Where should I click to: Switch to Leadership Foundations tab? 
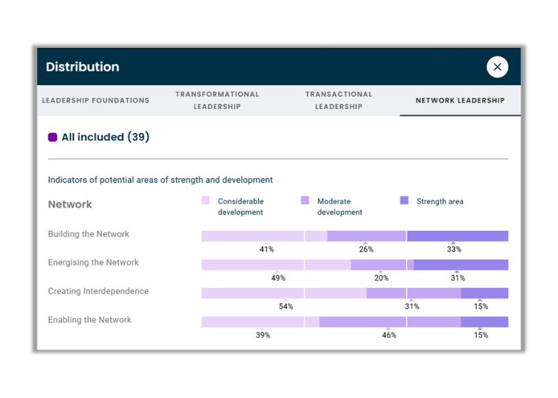[x=96, y=100]
